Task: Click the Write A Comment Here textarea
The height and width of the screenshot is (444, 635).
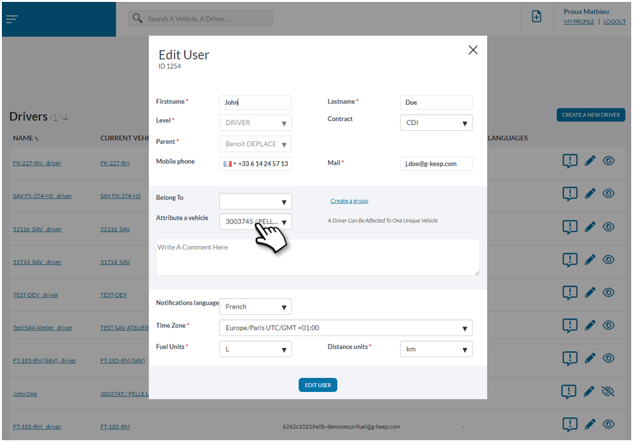Action: pos(317,257)
